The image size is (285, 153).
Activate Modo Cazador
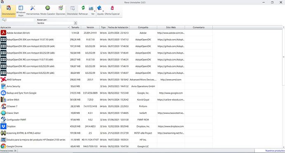click(47, 11)
